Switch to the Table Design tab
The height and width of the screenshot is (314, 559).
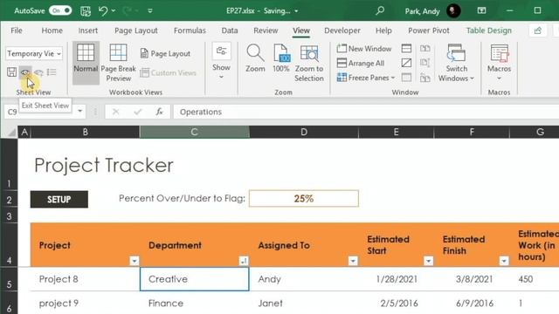(x=489, y=31)
